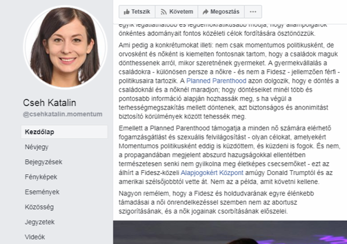Open the post image below the text

pyautogui.click(x=230, y=232)
